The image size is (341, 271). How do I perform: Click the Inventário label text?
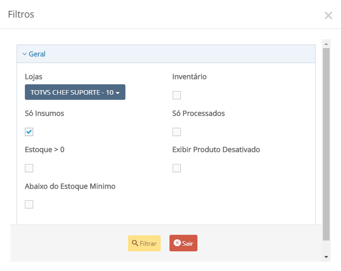(x=190, y=77)
